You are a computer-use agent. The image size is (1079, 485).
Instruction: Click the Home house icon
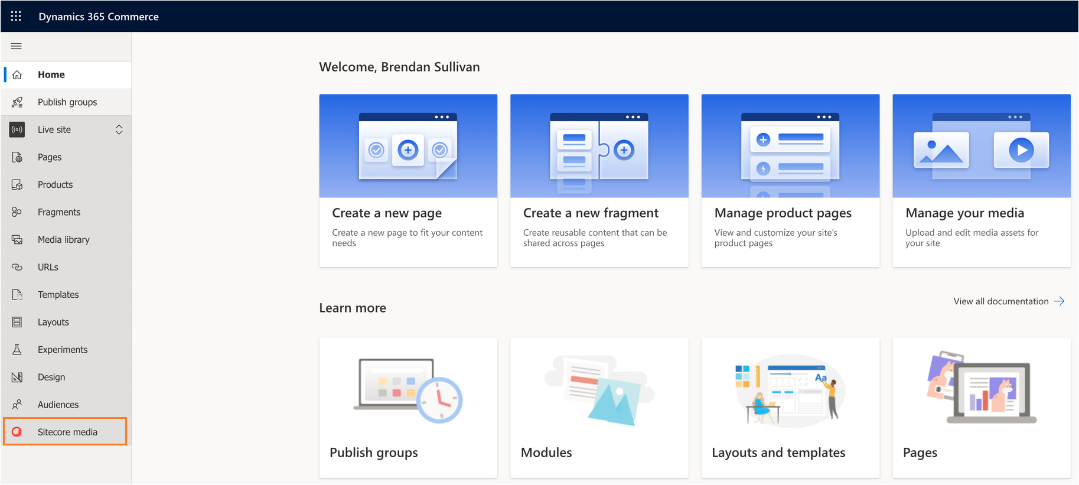(17, 74)
